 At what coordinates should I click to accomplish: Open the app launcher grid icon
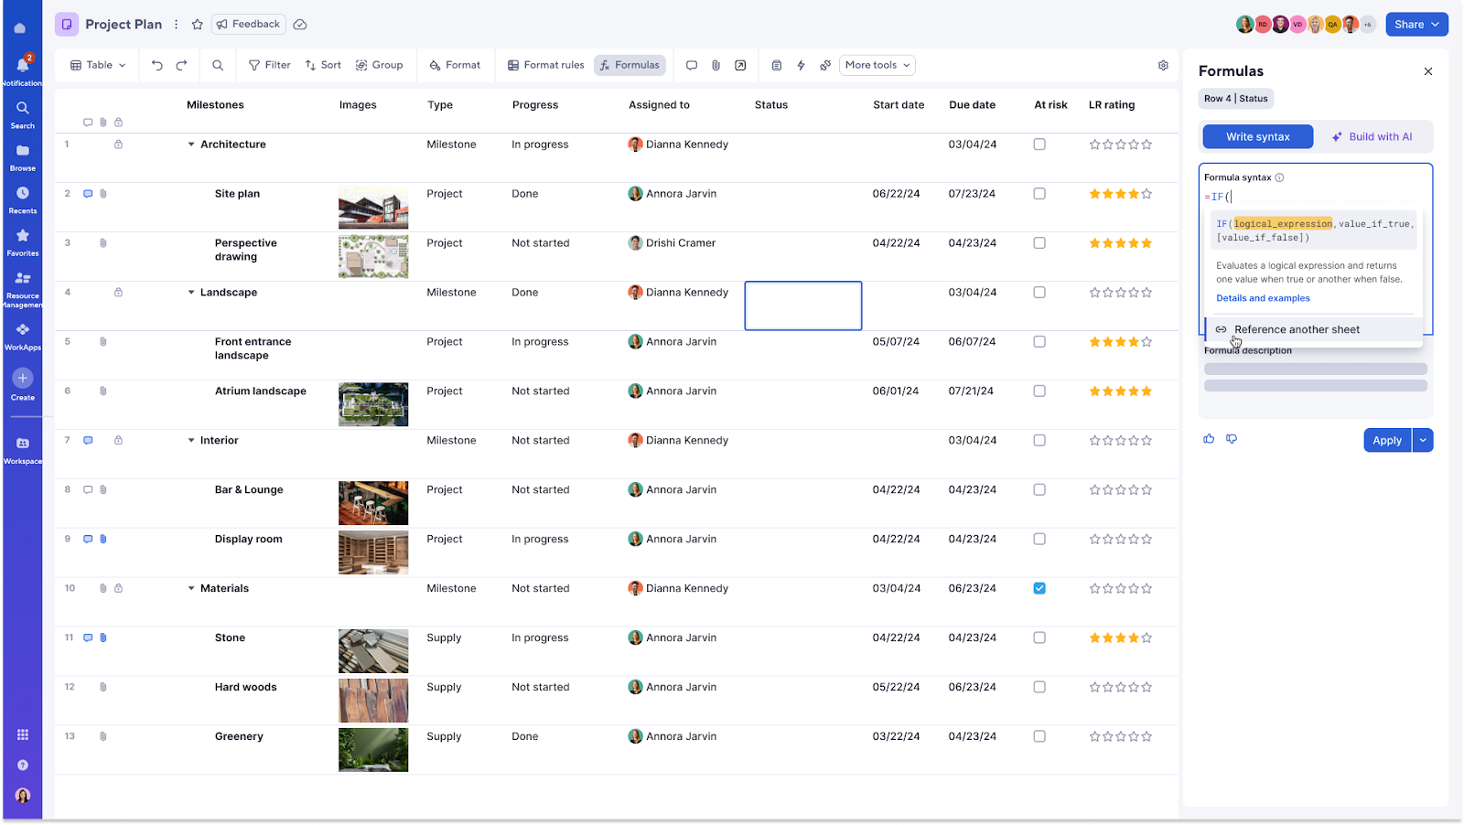(23, 734)
